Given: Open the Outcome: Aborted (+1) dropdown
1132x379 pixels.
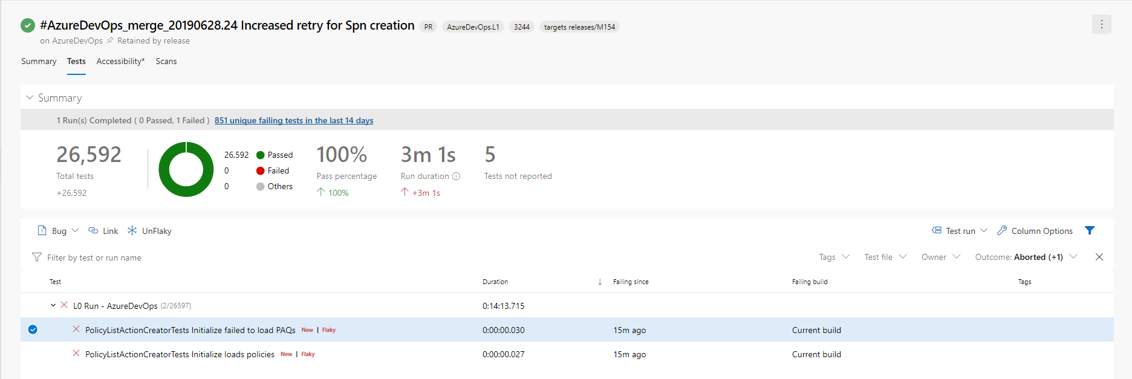Looking at the screenshot, I should (1026, 257).
